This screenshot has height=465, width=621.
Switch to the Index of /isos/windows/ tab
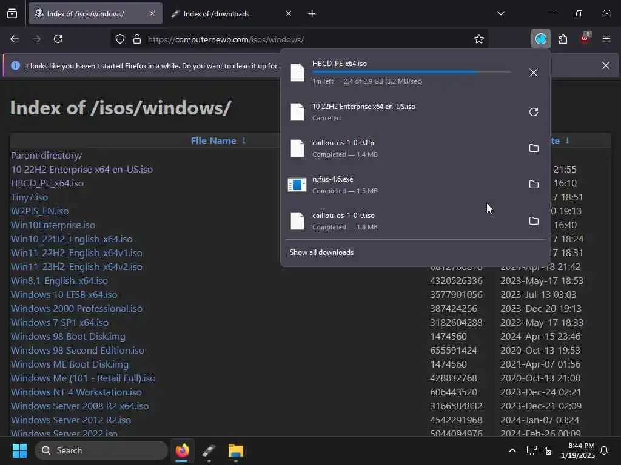(95, 13)
